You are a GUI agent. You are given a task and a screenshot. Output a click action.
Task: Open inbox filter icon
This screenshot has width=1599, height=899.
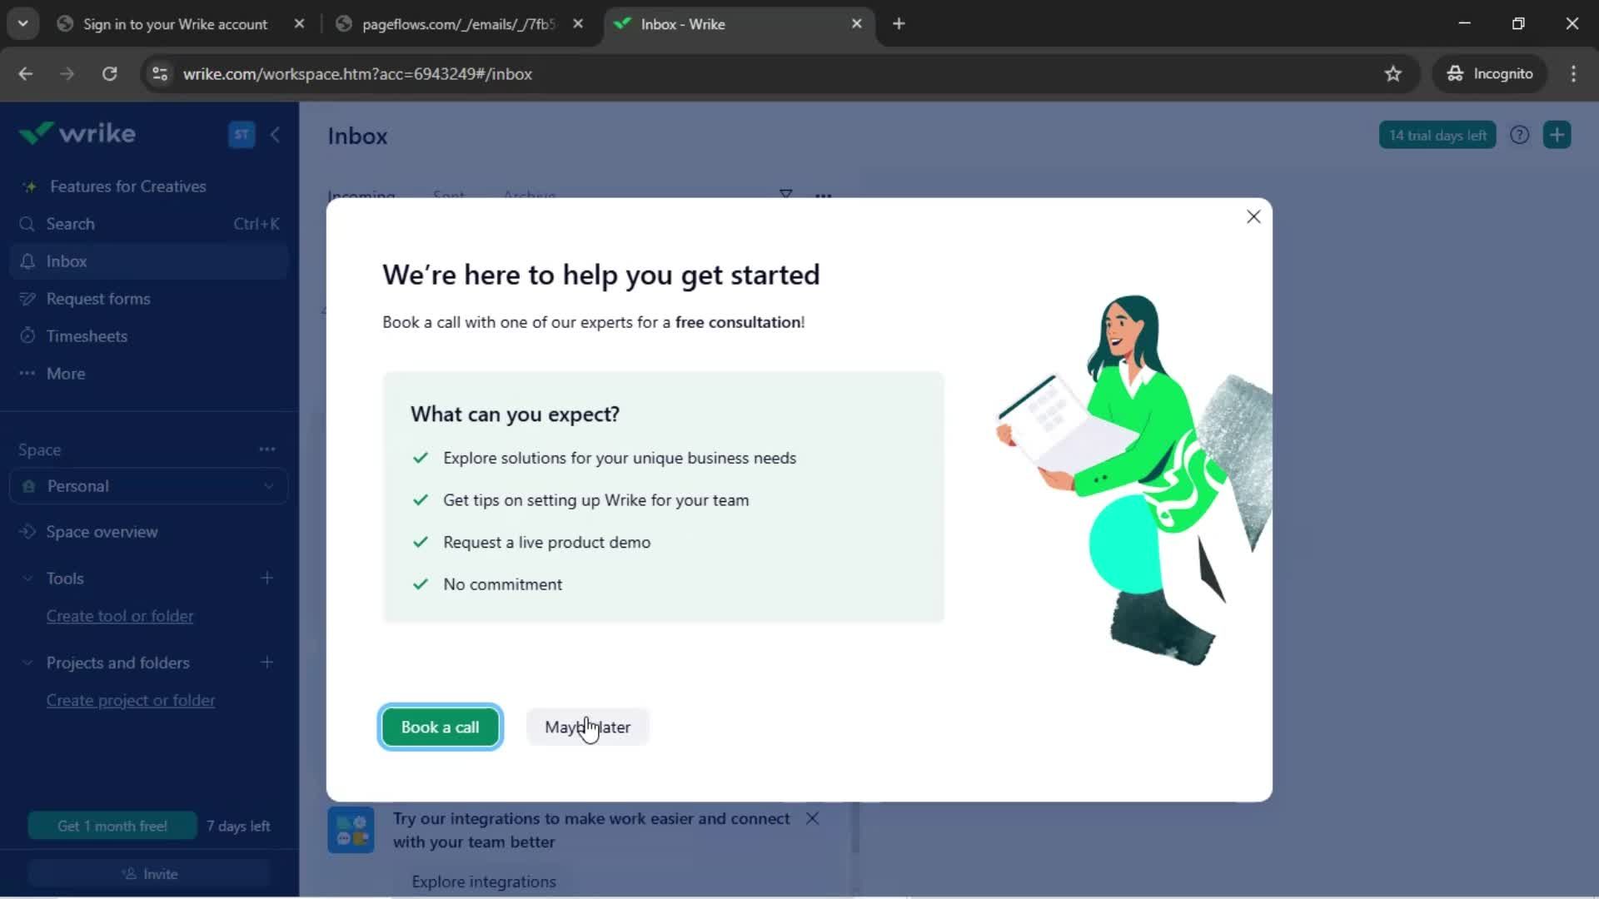pos(785,195)
